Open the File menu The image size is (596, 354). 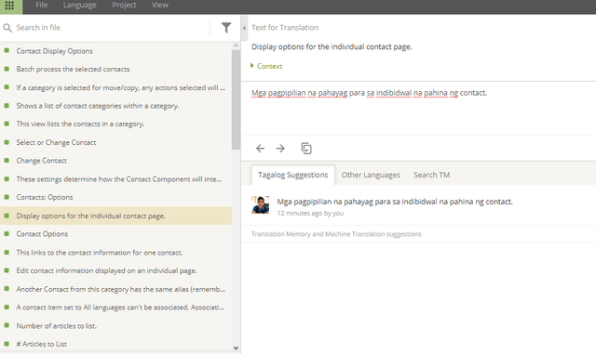coord(41,5)
